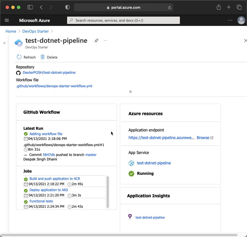Open the Azure portal hamburger menu
The height and width of the screenshot is (237, 247).
click(7, 20)
